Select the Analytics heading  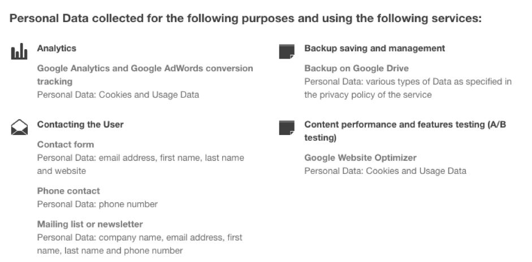pos(57,49)
